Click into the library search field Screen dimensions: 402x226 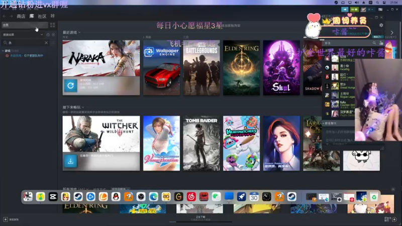(x=24, y=43)
